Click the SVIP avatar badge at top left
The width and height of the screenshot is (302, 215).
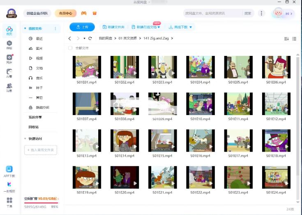[12, 14]
